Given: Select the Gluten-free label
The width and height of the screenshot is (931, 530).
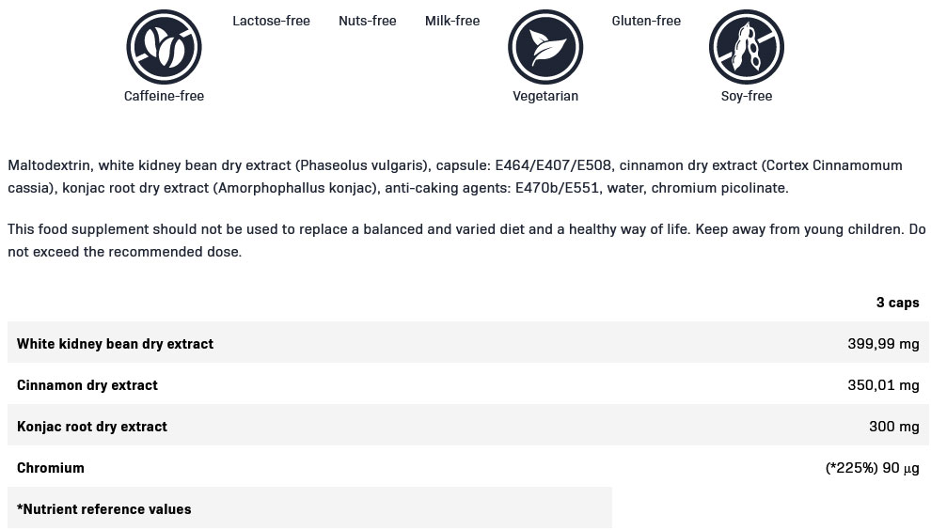Looking at the screenshot, I should coord(646,21).
